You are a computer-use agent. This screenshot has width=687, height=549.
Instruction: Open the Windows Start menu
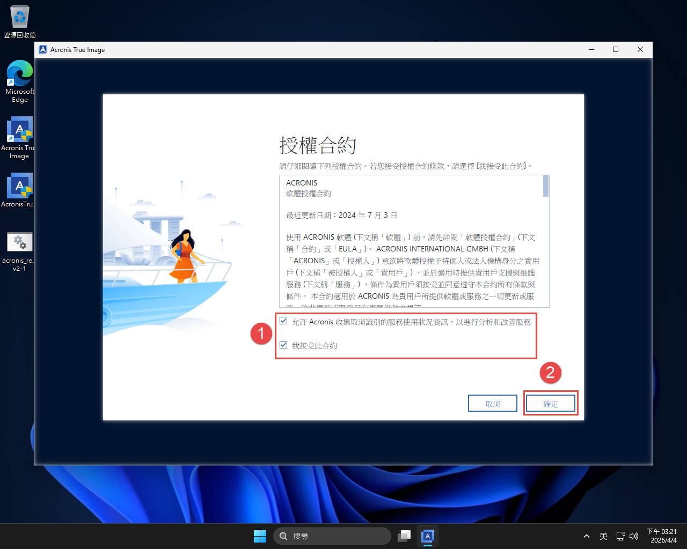pyautogui.click(x=260, y=536)
